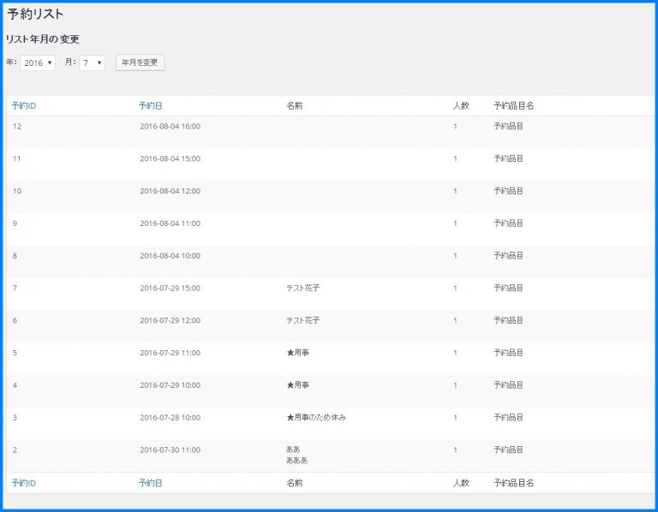This screenshot has width=658, height=512.
Task: Select reservation dated 2016-08-04 15:00
Action: 170,159
